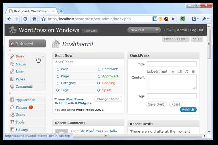Open the 0 Widgets link
The height and width of the screenshot is (145, 218).
pyautogui.click(x=83, y=103)
